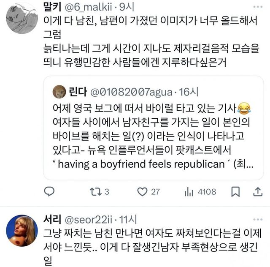Open view analytics bar chart icon
Screen dimensions: 270x267
[x=189, y=192]
